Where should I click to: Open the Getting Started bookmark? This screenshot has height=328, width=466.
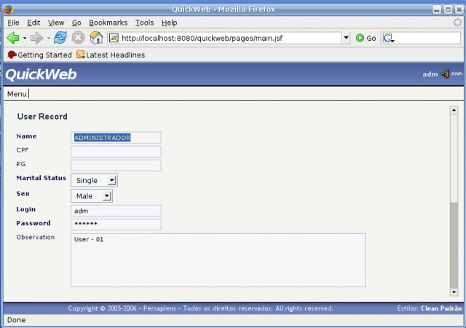(39, 55)
